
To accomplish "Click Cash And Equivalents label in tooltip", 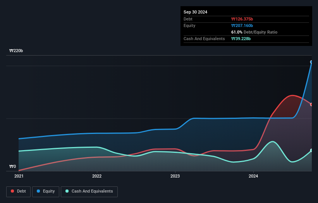I will [x=204, y=39].
